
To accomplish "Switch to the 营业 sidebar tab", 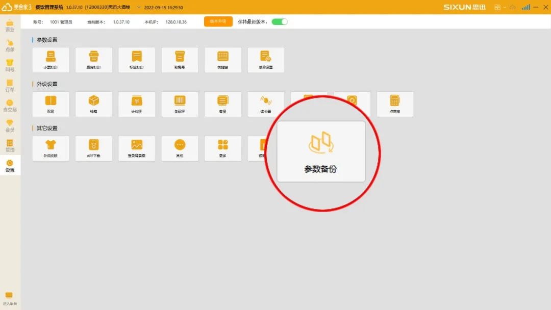I will click(x=10, y=25).
